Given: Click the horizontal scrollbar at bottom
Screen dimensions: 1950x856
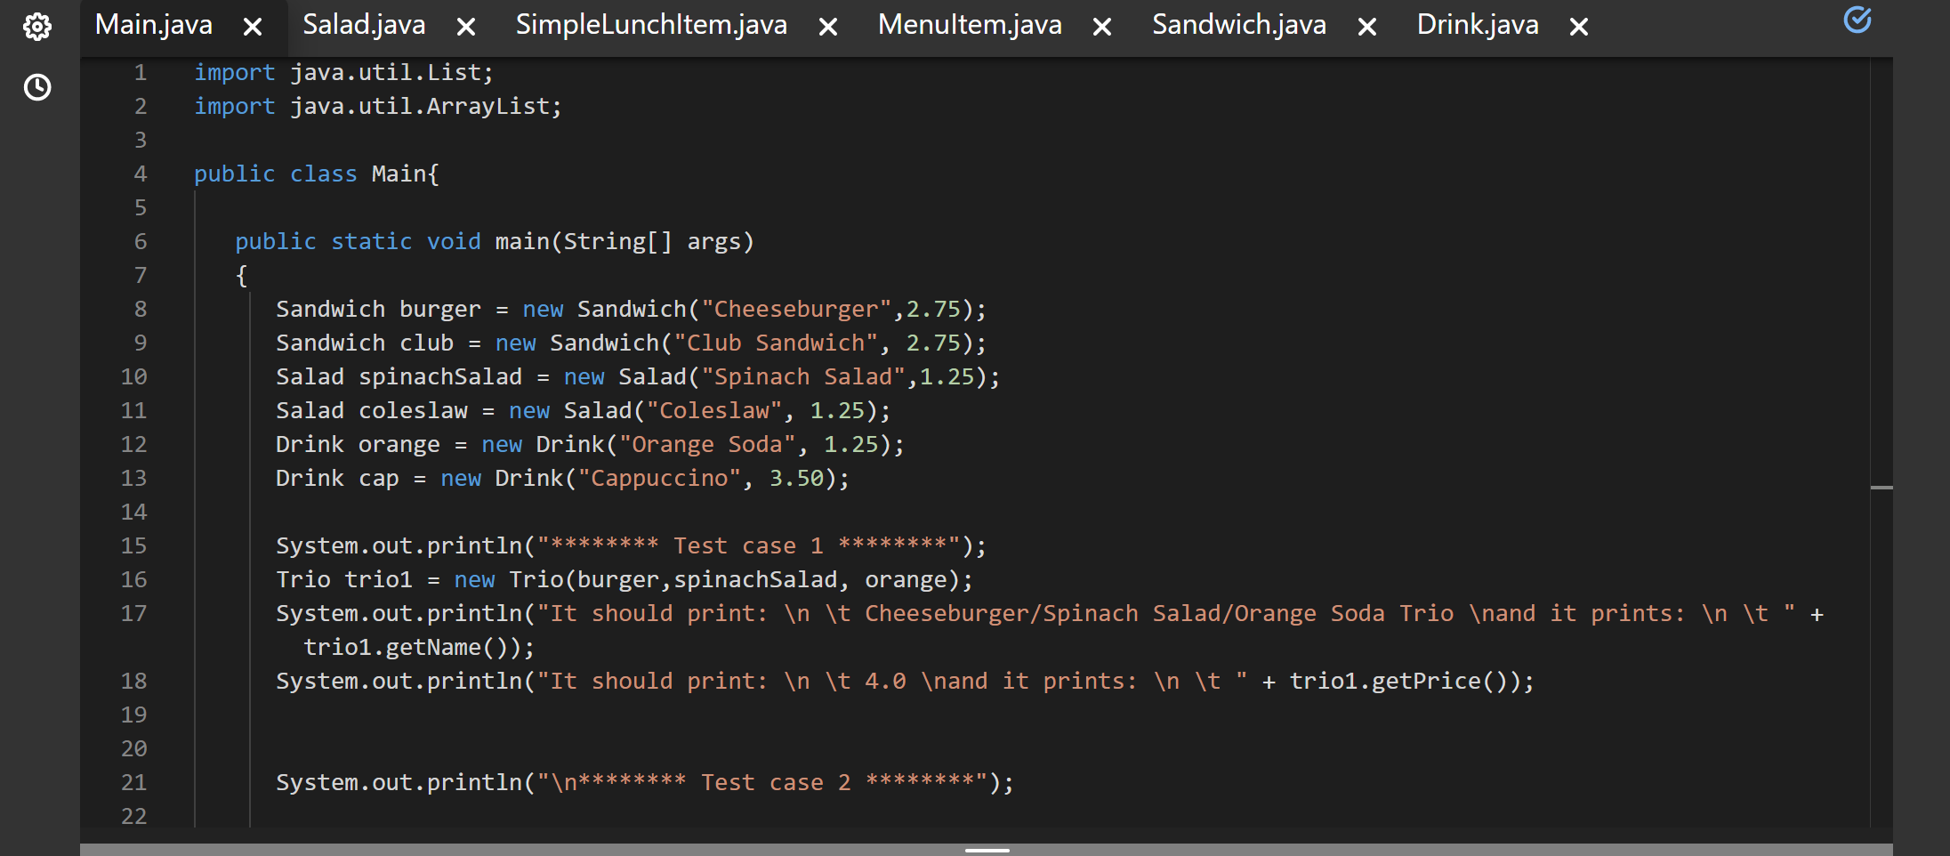Looking at the screenshot, I should 987,848.
